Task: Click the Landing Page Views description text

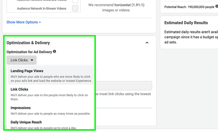Action: 51,79
